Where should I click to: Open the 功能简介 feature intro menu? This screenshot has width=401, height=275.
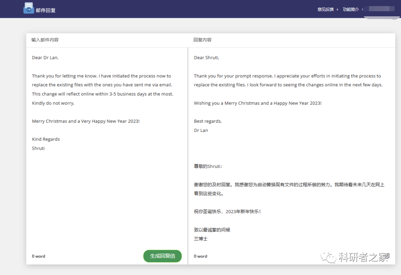351,9
